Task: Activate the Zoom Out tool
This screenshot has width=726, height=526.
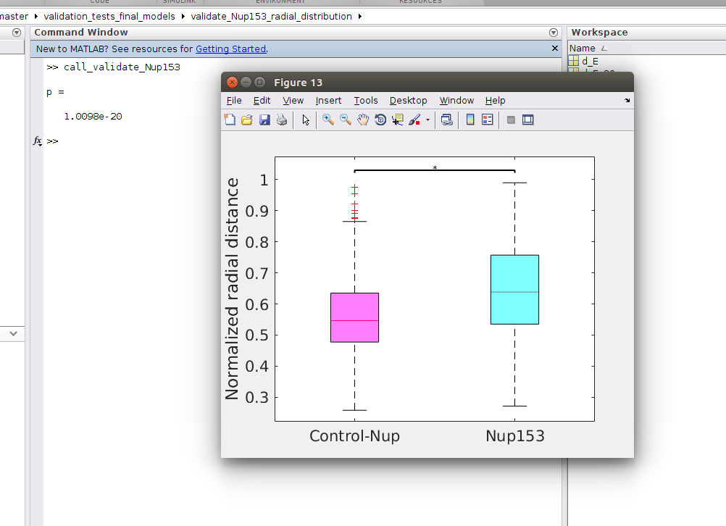Action: [x=346, y=120]
